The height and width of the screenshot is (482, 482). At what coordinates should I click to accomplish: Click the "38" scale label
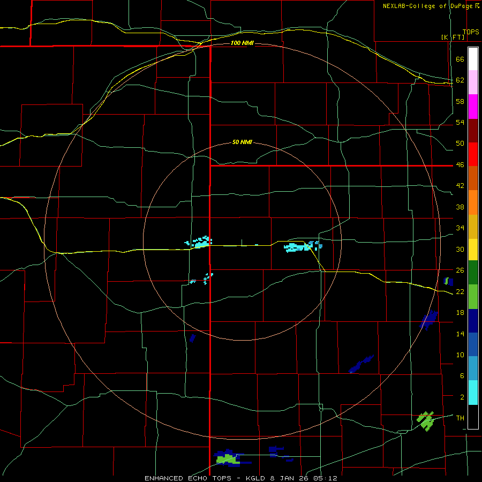click(x=460, y=207)
